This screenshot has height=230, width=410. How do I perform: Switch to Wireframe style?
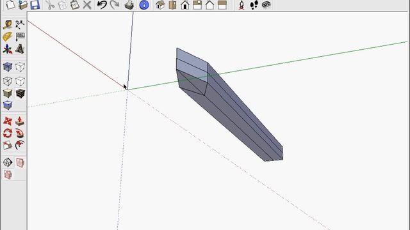(8, 81)
